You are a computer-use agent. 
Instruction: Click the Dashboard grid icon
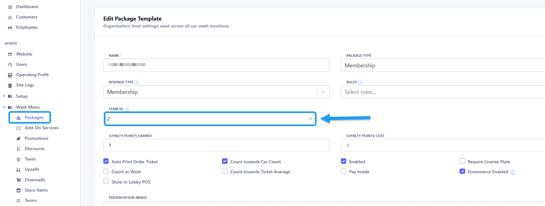(10, 7)
